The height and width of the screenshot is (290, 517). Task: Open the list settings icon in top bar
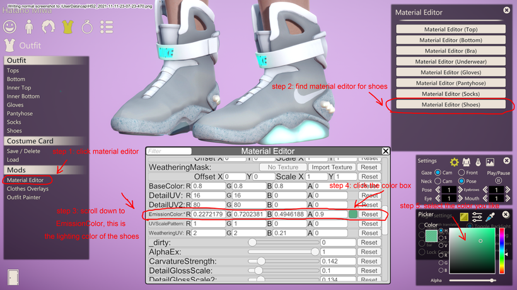[x=107, y=27]
